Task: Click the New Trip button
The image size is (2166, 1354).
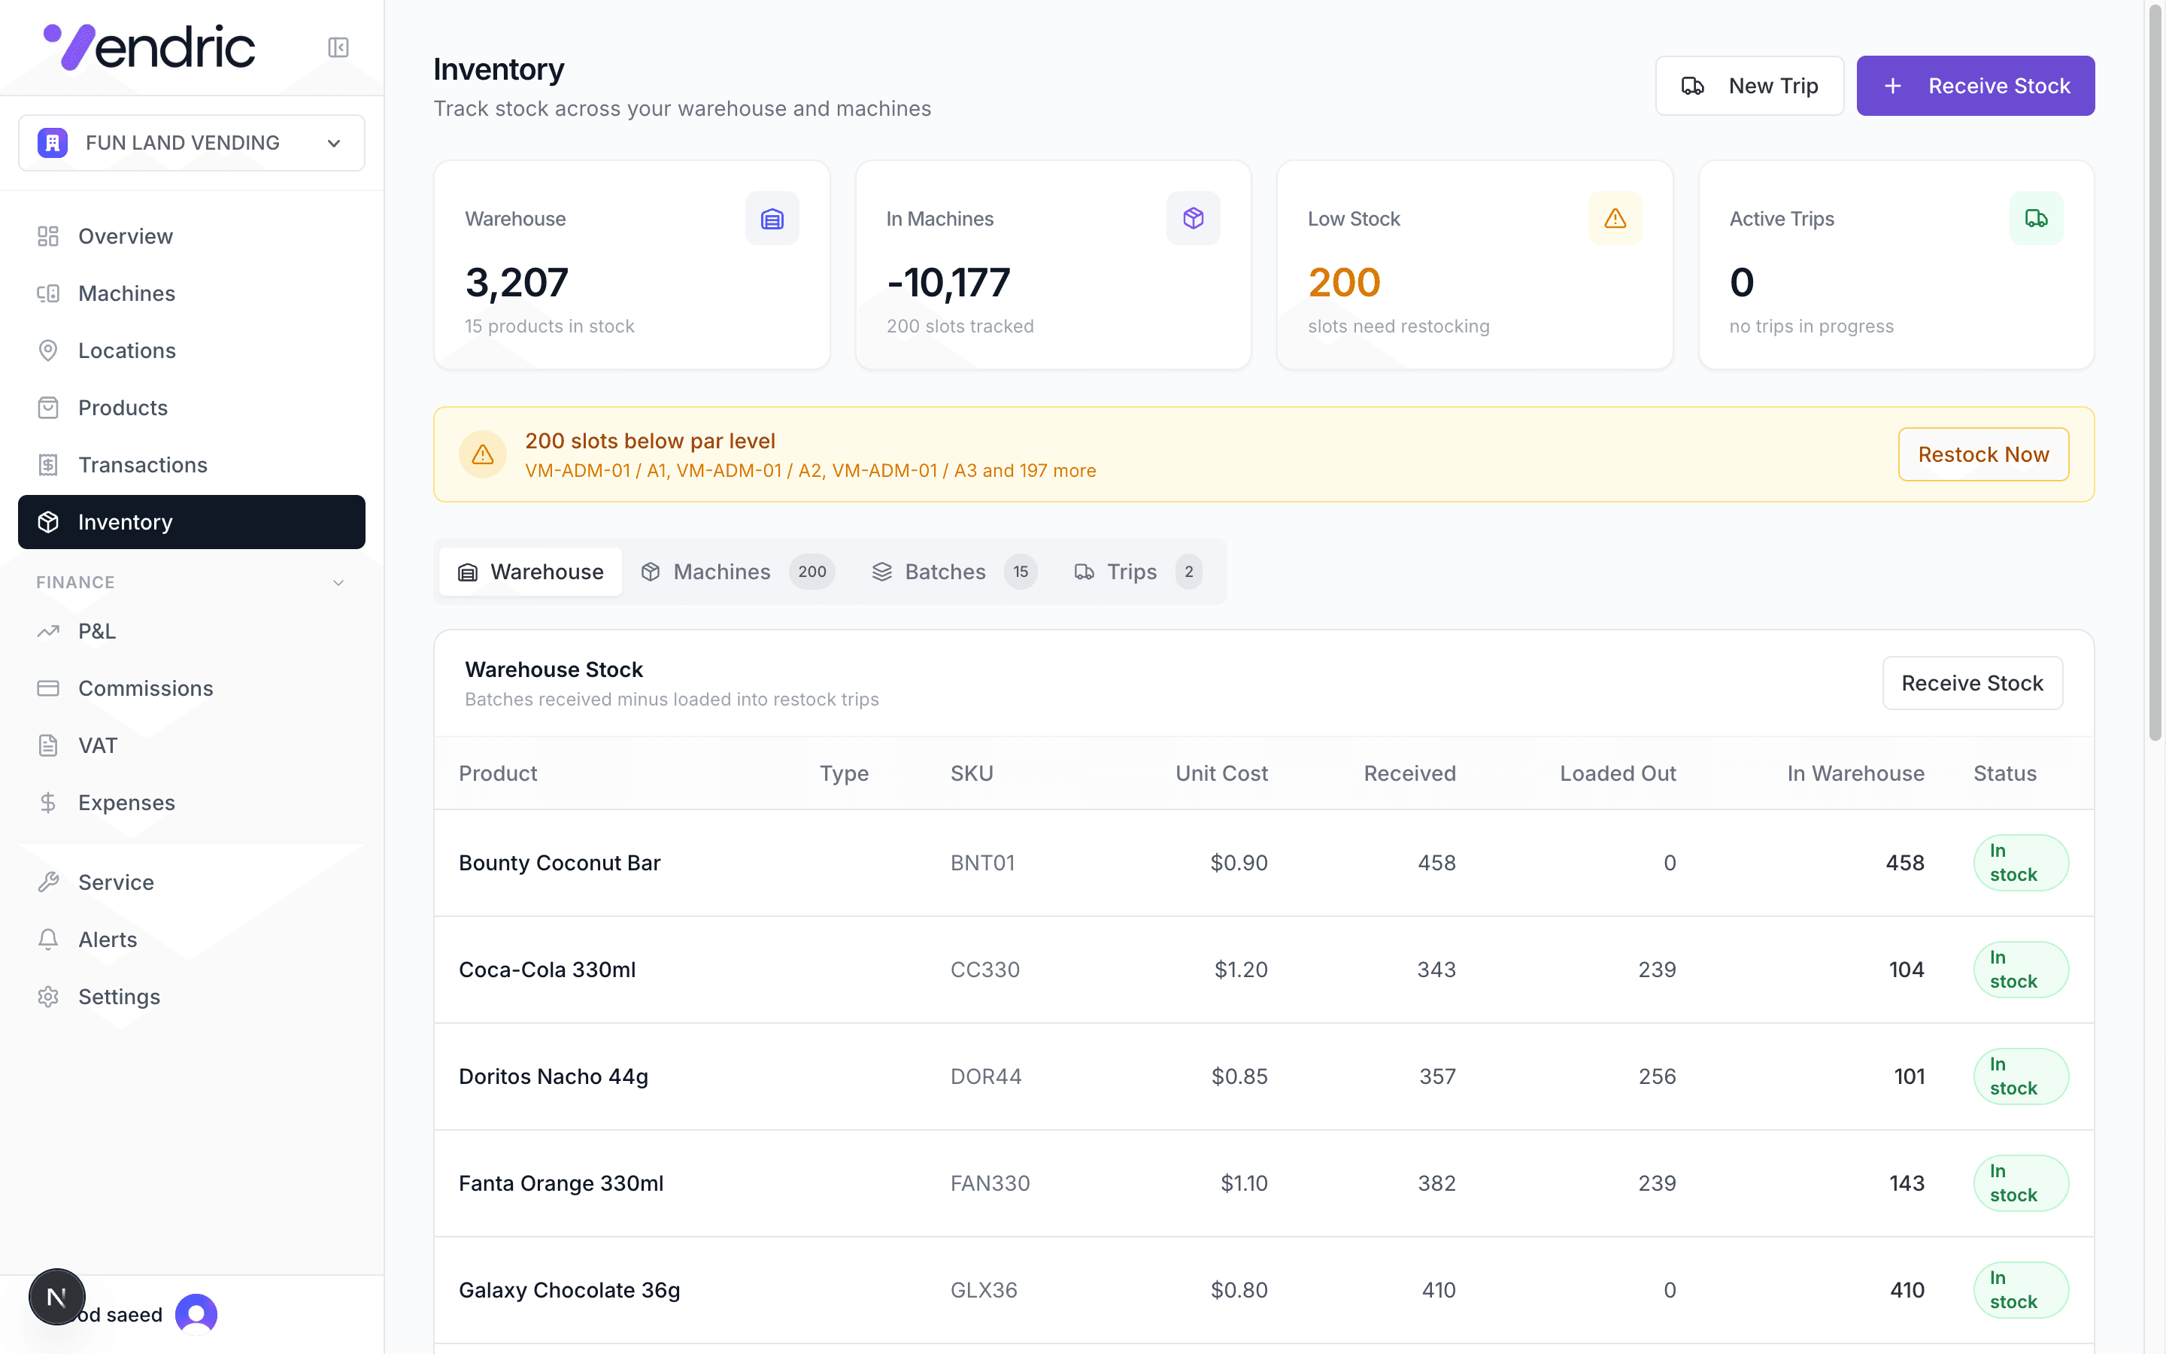Action: coord(1749,86)
